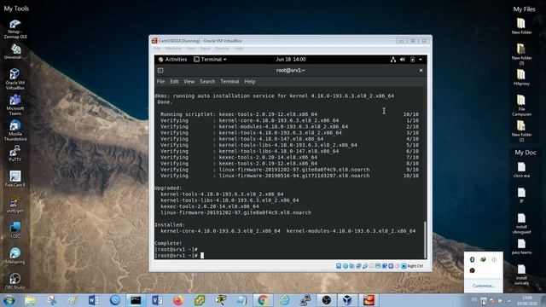Open the File Campuran folder
Screen dimensions: 546x307
tap(521, 105)
